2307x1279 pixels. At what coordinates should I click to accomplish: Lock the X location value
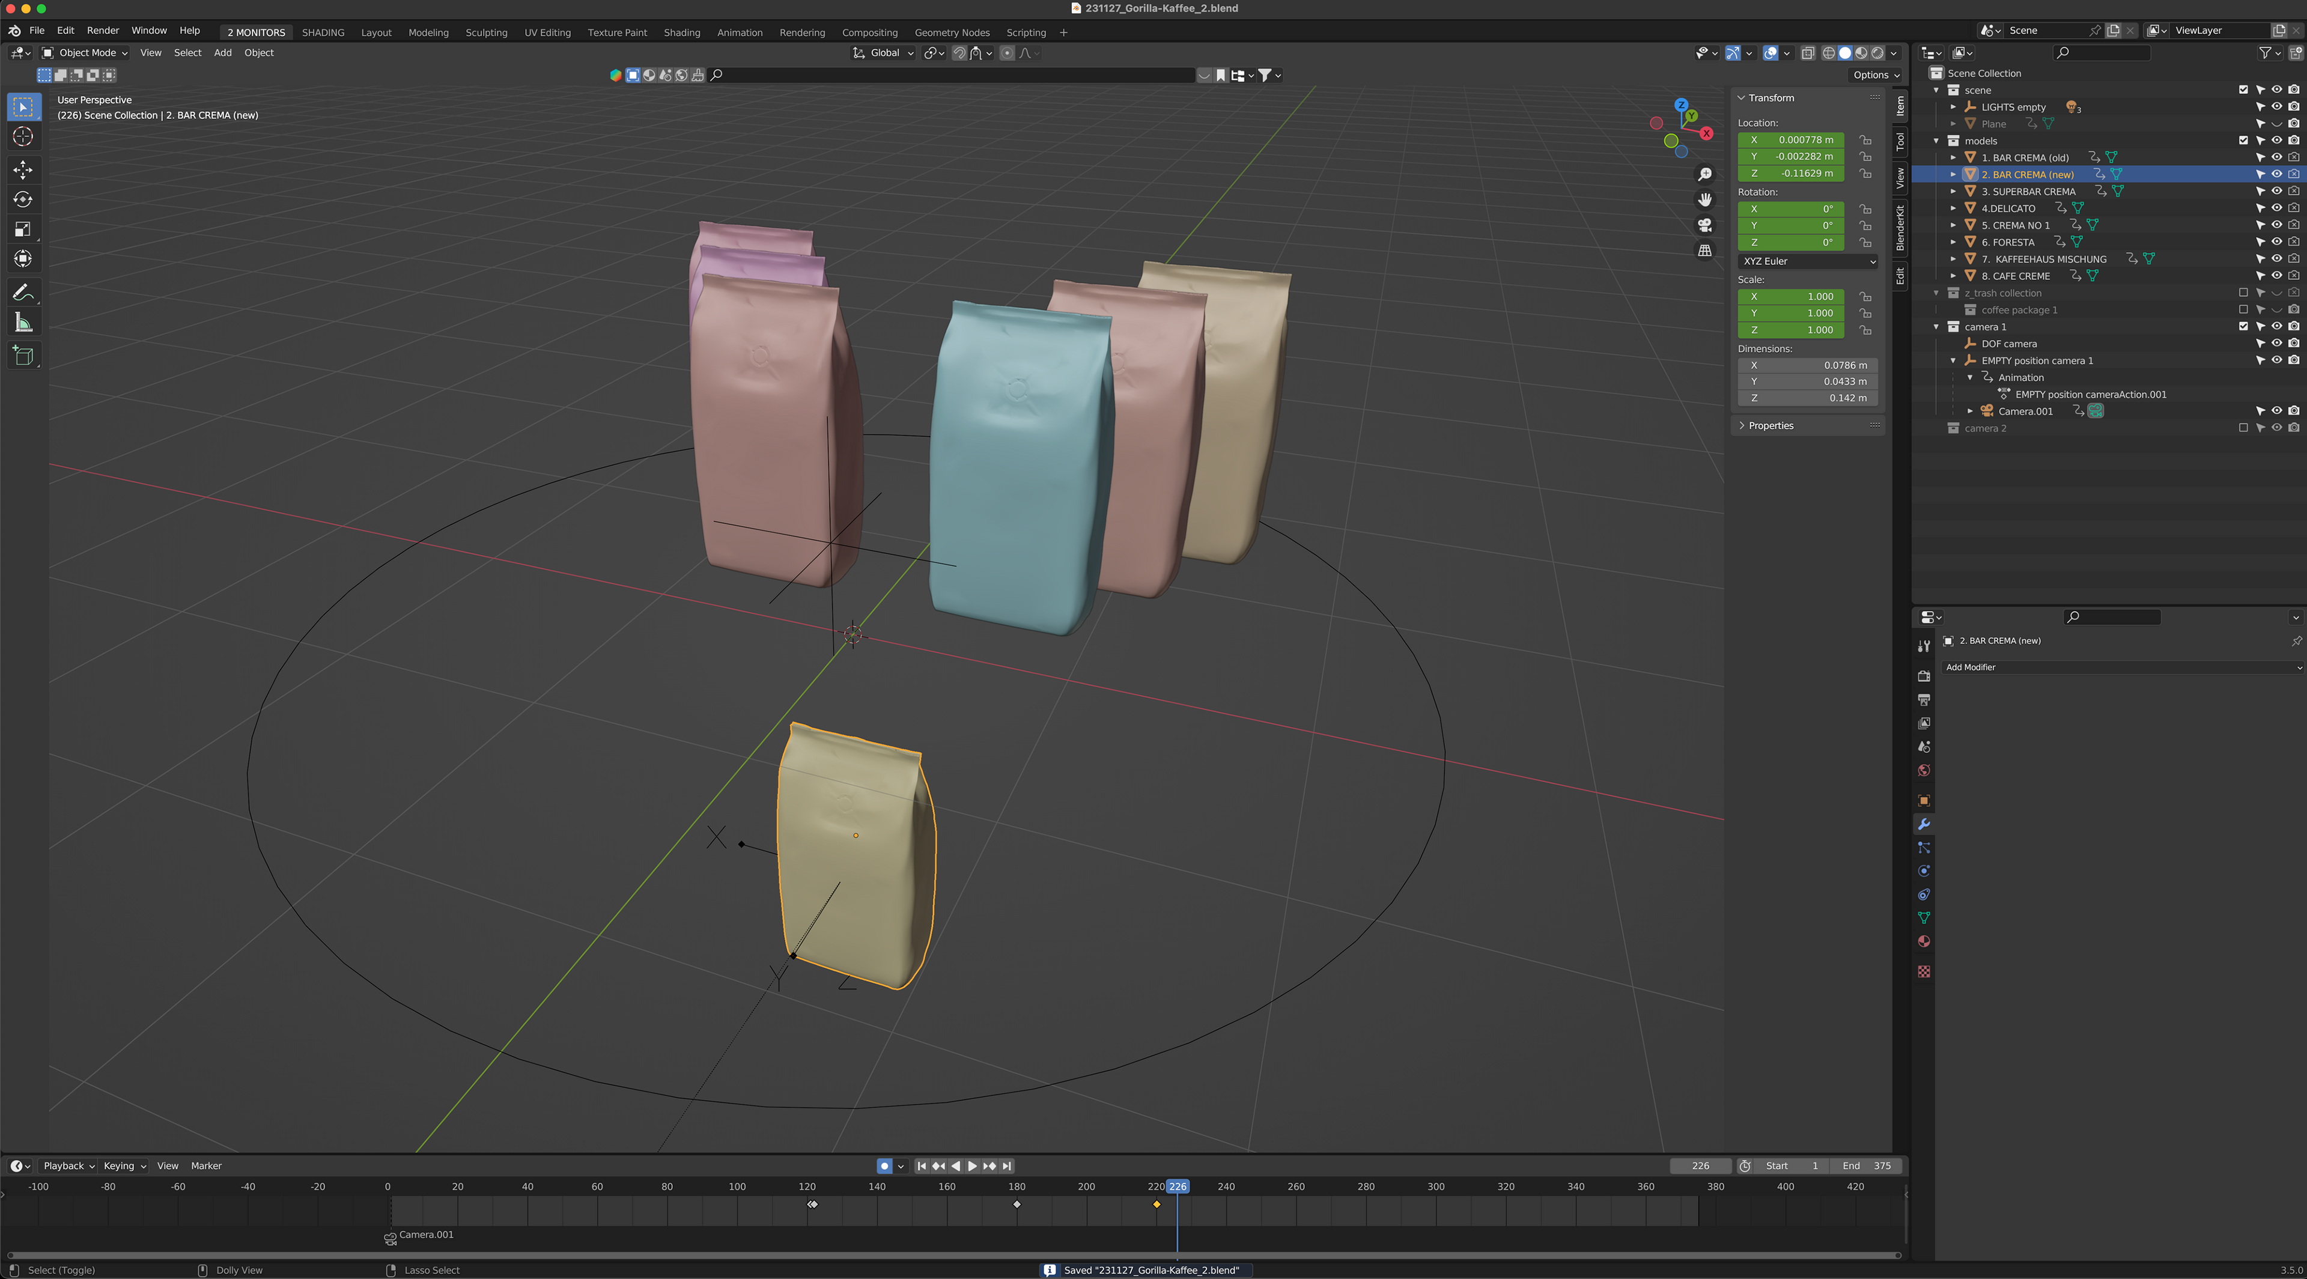click(1865, 140)
